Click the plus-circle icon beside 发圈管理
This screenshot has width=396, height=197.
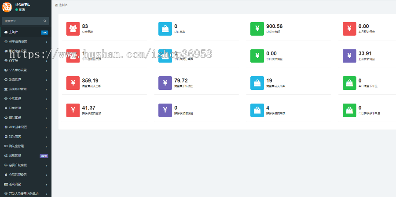point(6,80)
